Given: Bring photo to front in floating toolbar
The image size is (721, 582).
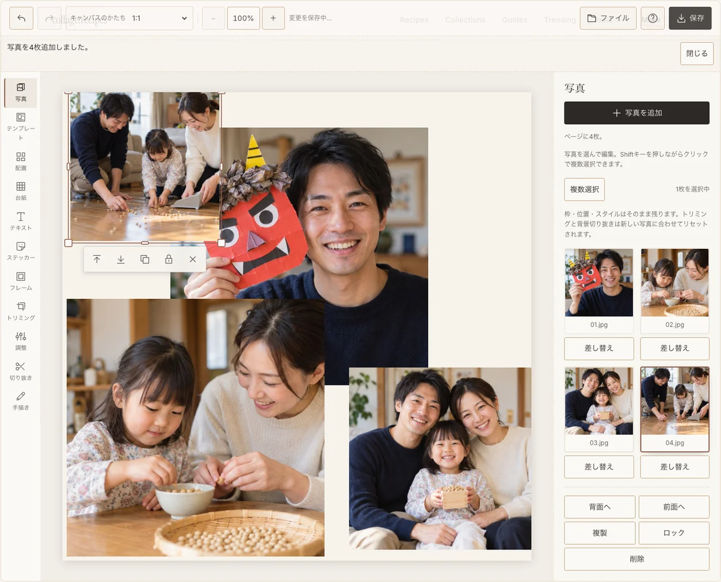Looking at the screenshot, I should [97, 259].
